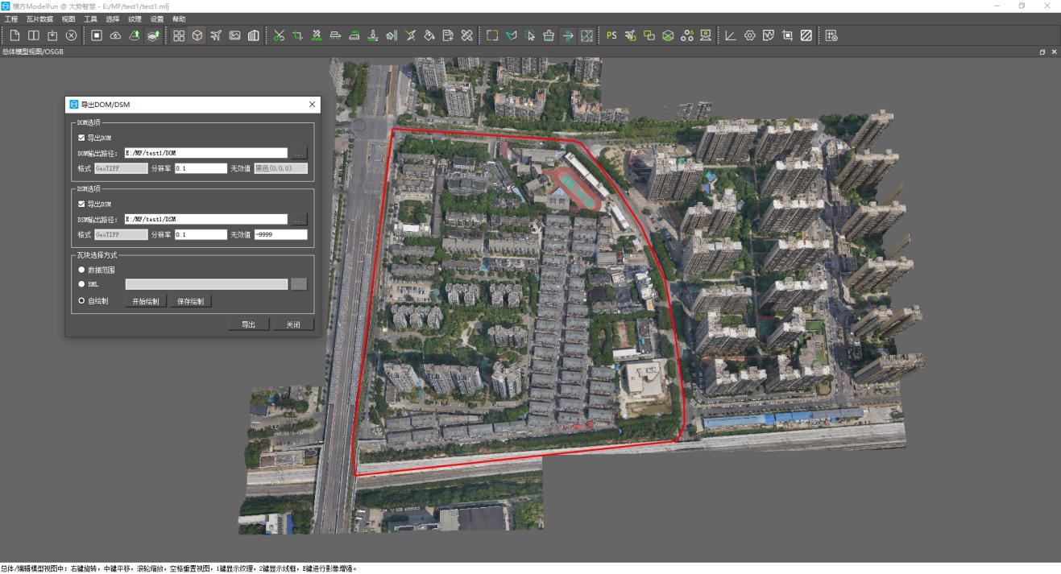1061x574 pixels.
Task: Open the gear settings icon in toolbar
Action: [749, 35]
